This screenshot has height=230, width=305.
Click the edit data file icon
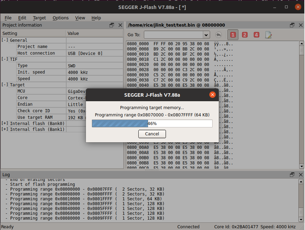point(268,35)
